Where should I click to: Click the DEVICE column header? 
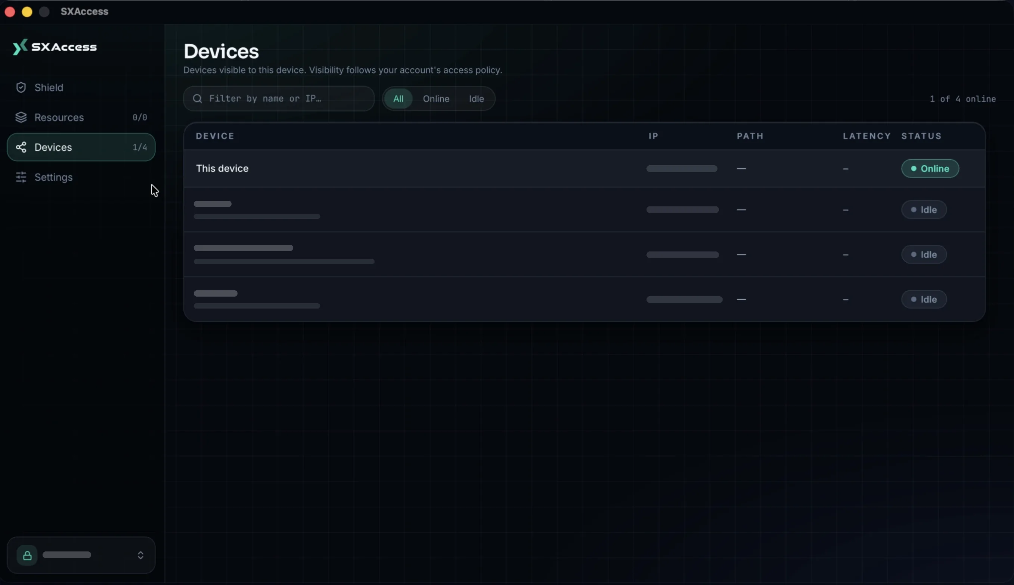(x=215, y=136)
